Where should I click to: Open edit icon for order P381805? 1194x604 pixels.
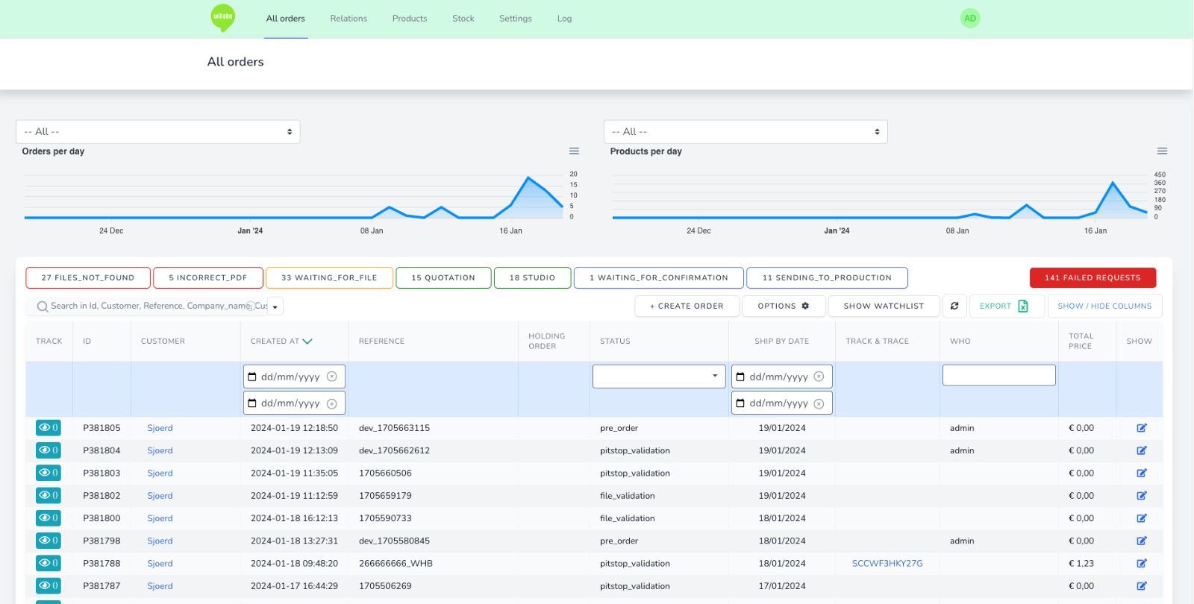pyautogui.click(x=1142, y=428)
